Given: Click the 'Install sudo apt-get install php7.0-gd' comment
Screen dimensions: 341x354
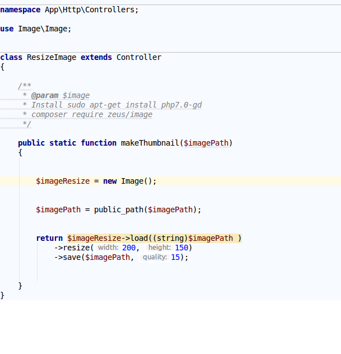Looking at the screenshot, I should (116, 105).
